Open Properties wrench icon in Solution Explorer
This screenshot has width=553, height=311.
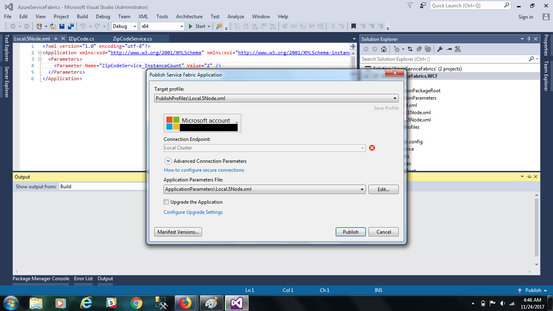pyautogui.click(x=440, y=49)
